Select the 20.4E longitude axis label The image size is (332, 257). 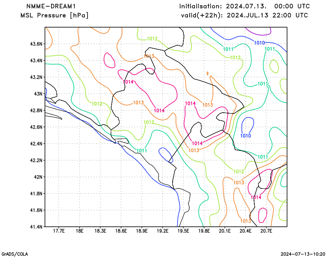tap(245, 231)
